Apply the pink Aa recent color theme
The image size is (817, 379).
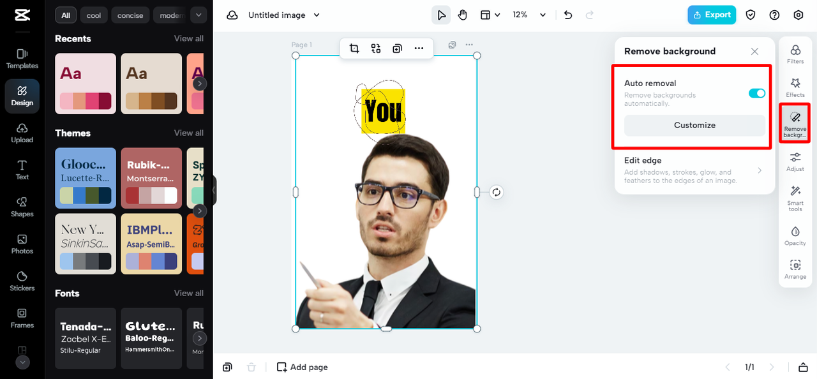click(86, 84)
